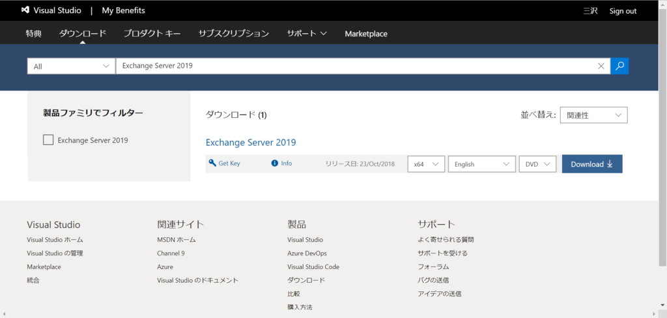Open footer link よく寄せられる質問
The width and height of the screenshot is (667, 318).
tap(446, 240)
